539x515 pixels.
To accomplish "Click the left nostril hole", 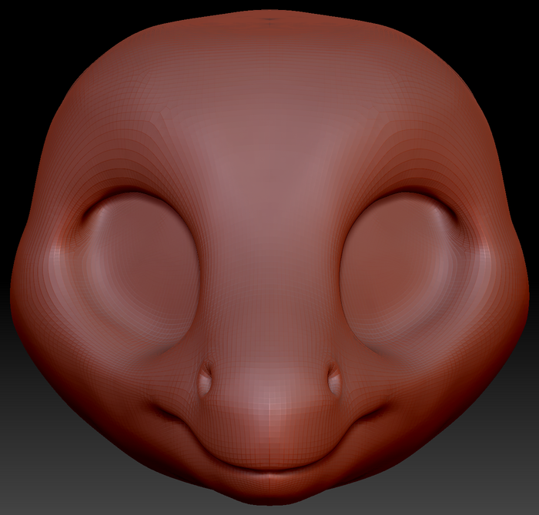I will tap(206, 380).
